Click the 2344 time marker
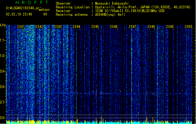The height and width of the screenshot is (124, 196). click(77, 27)
